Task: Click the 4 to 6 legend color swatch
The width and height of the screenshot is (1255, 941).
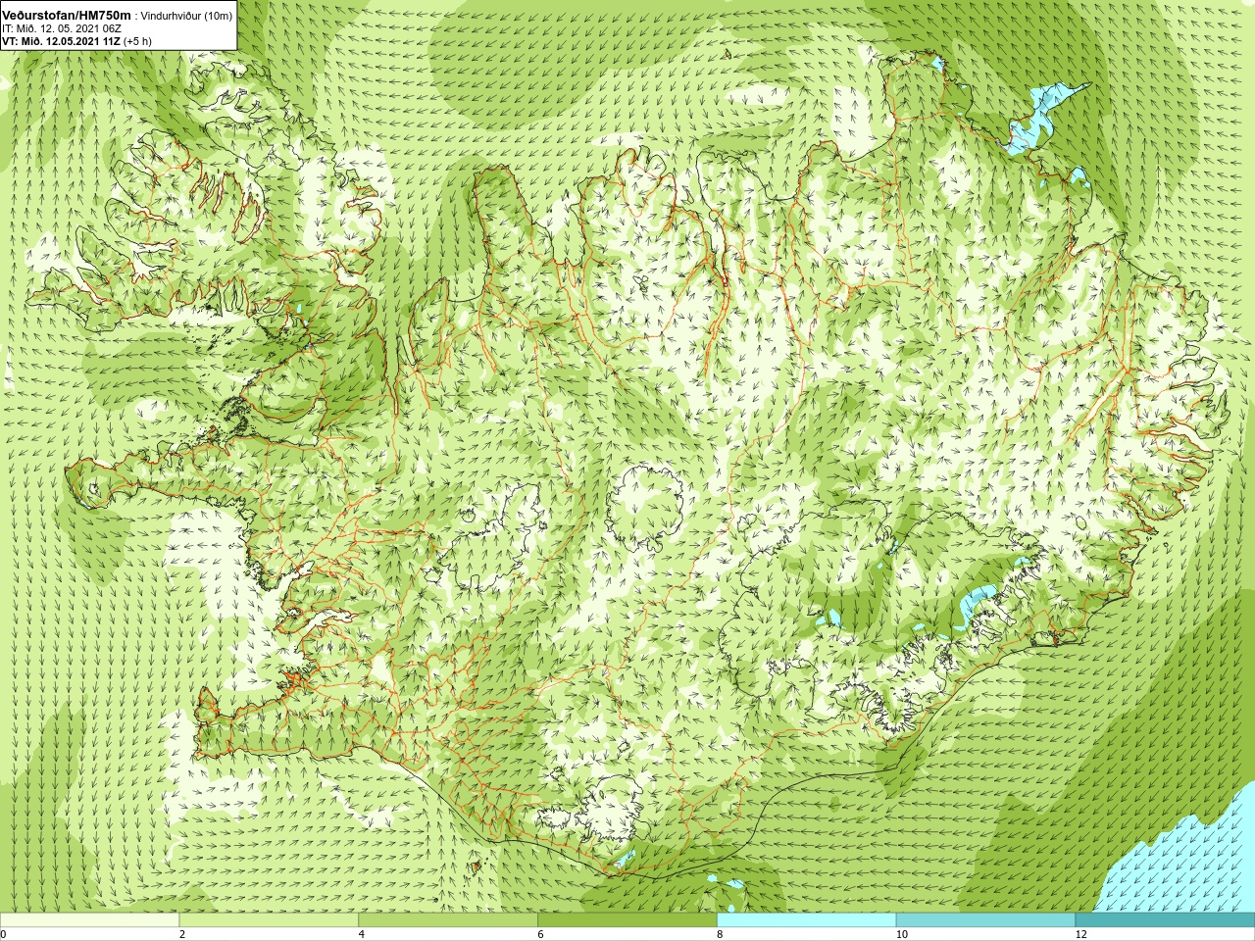Action: point(448,920)
